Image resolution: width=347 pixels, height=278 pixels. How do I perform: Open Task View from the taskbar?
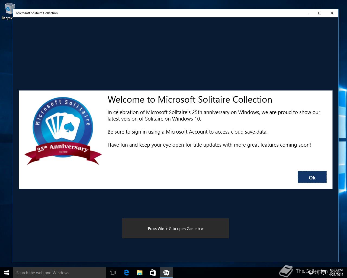point(113,273)
